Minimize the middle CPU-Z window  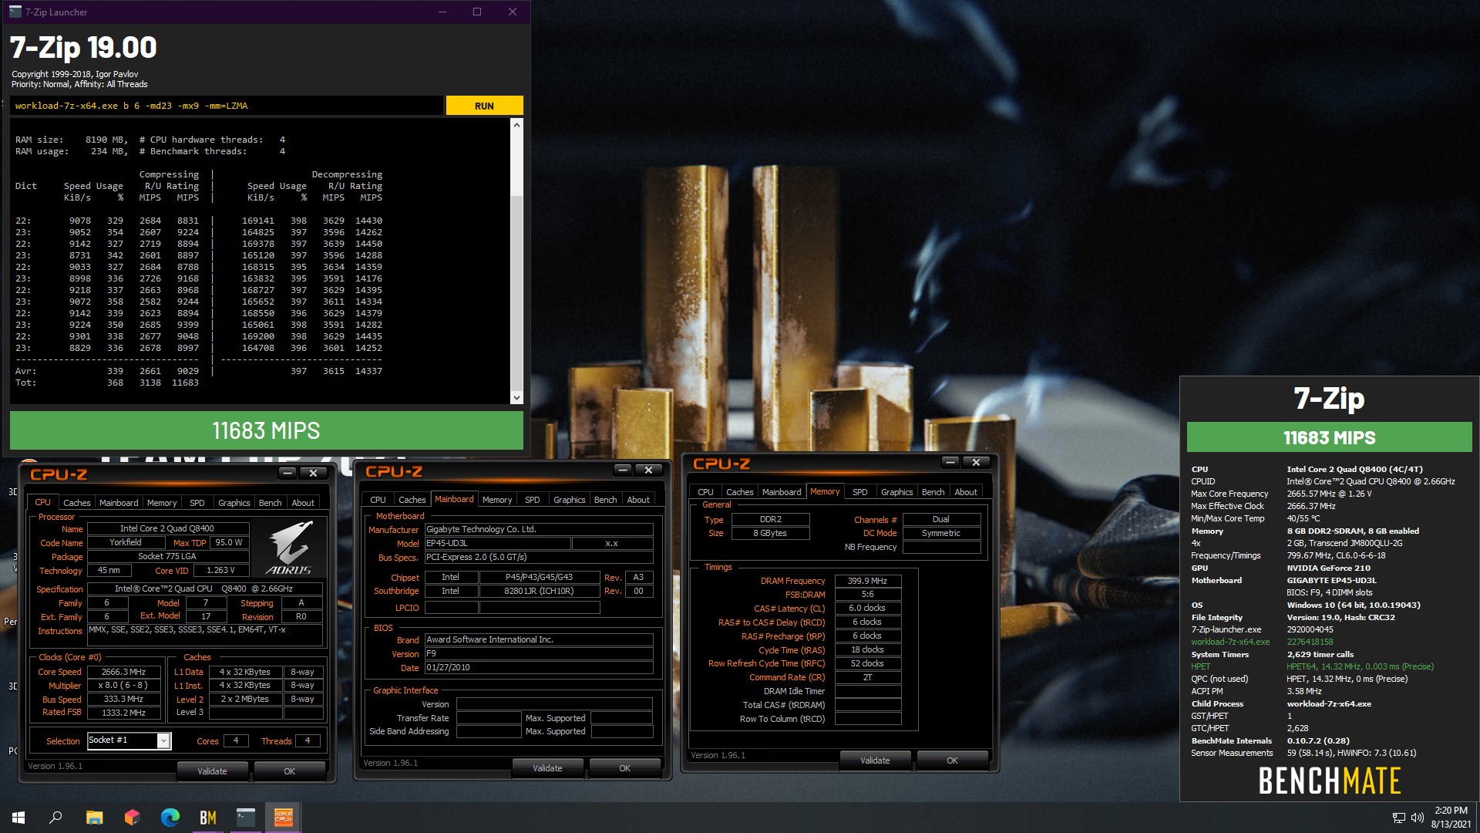623,470
